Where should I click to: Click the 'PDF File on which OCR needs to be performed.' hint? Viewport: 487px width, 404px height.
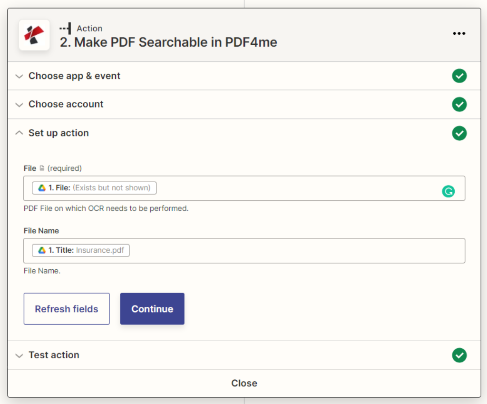pos(106,208)
